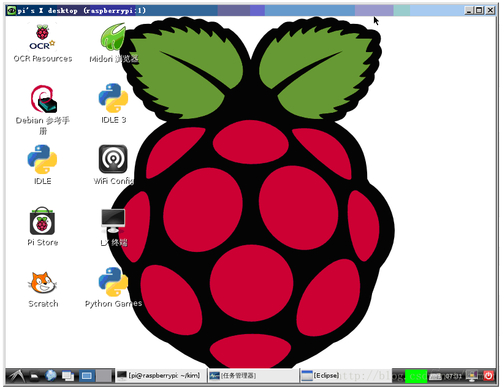
Task: Click the red power logout button
Action: click(x=489, y=376)
